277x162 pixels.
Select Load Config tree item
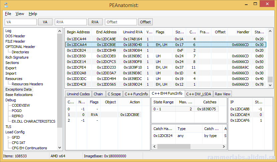pyautogui.click(x=15, y=132)
